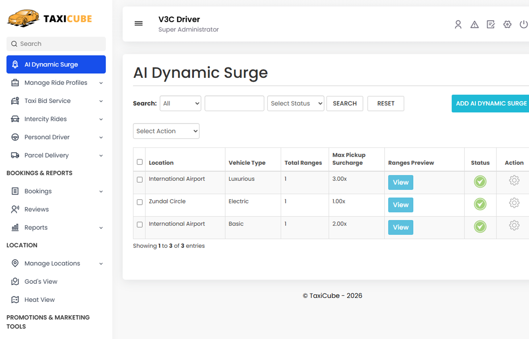The width and height of the screenshot is (529, 339).
Task: Toggle the select-all checkbox in table header
Action: click(x=140, y=162)
